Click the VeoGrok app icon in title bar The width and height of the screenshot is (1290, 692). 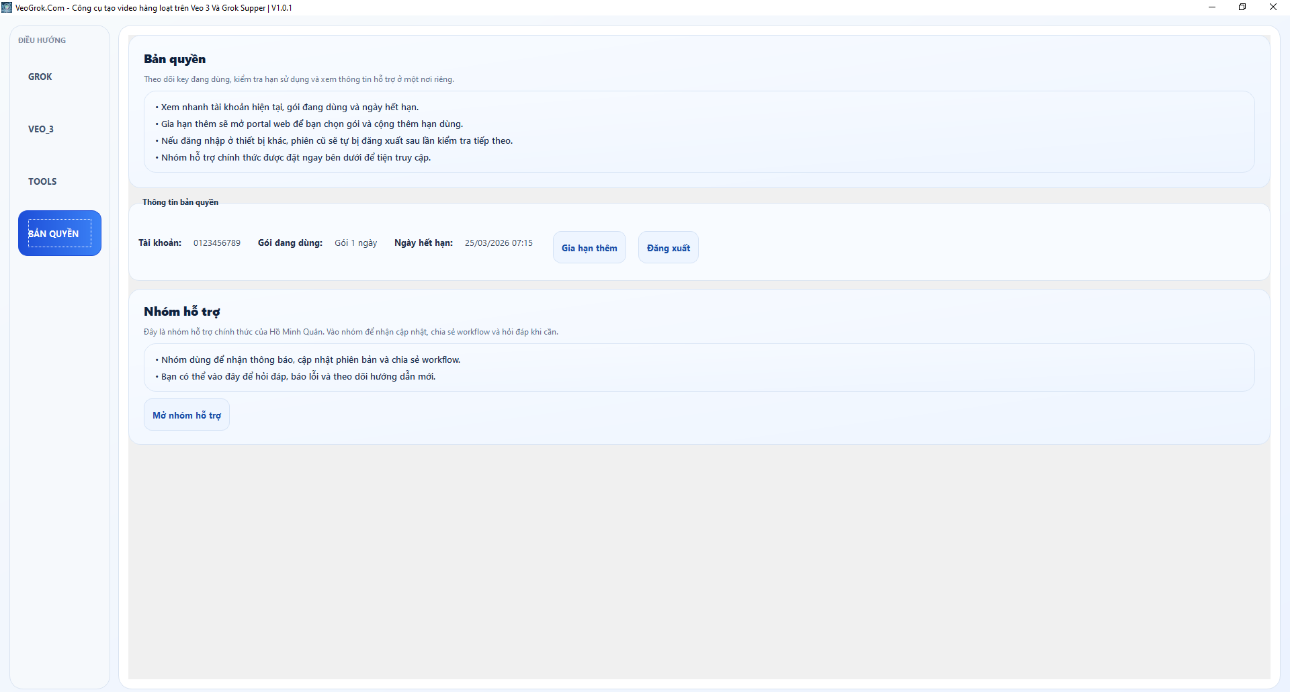[x=7, y=7]
